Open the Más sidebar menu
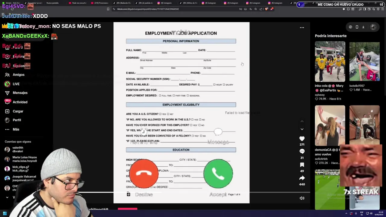This screenshot has height=217, width=386. (7, 129)
